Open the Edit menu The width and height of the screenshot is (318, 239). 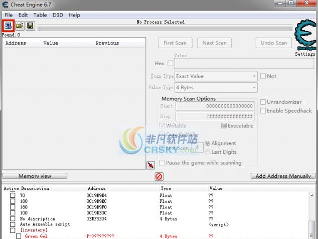(x=23, y=15)
